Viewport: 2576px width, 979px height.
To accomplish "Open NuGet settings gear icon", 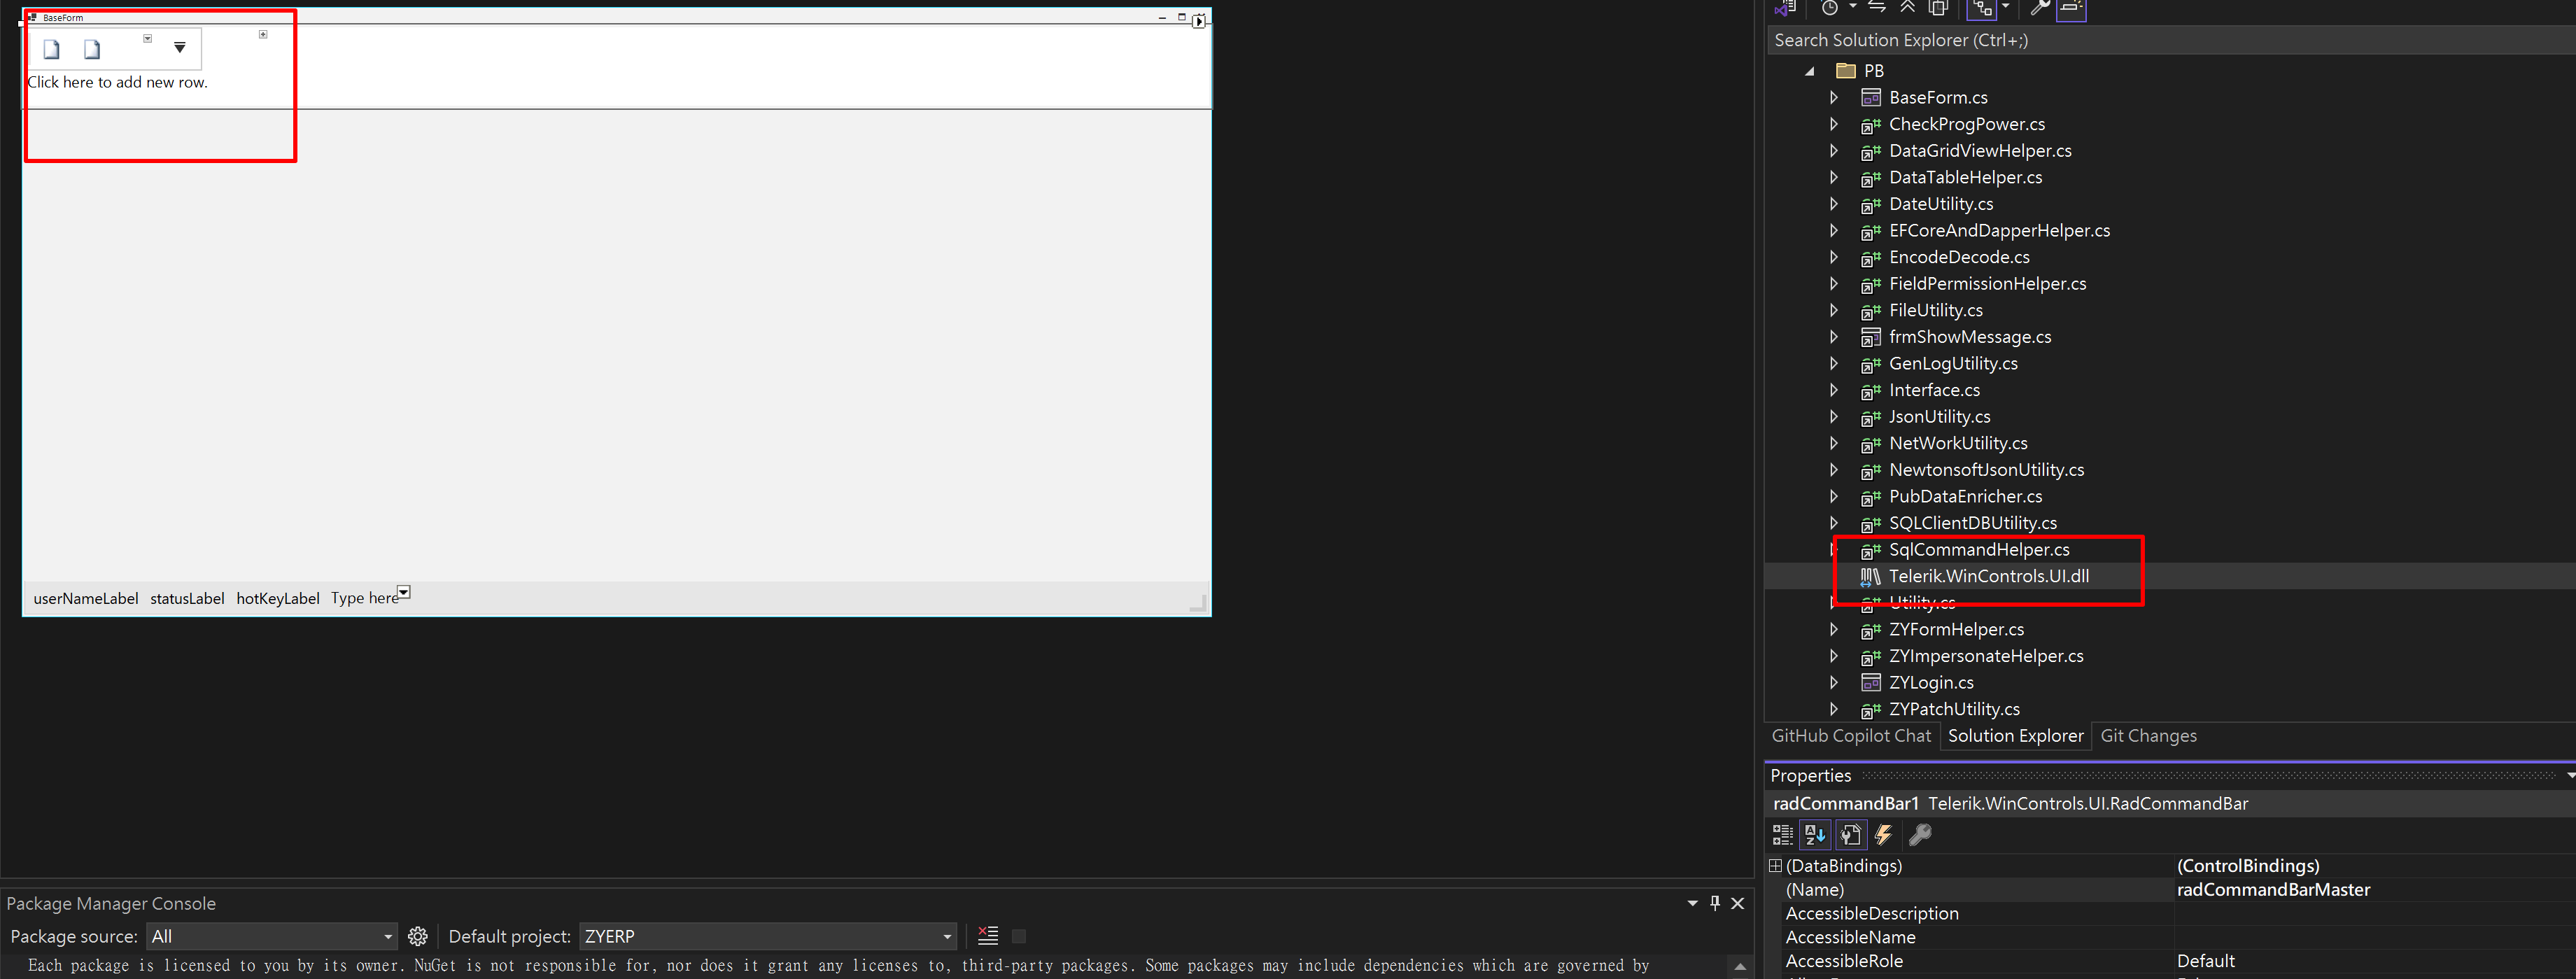I will (x=418, y=936).
